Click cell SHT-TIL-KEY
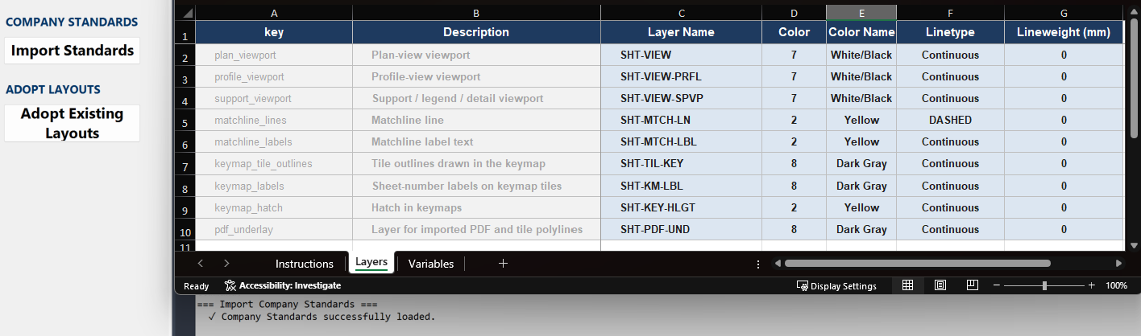The width and height of the screenshot is (1141, 336). click(x=682, y=163)
